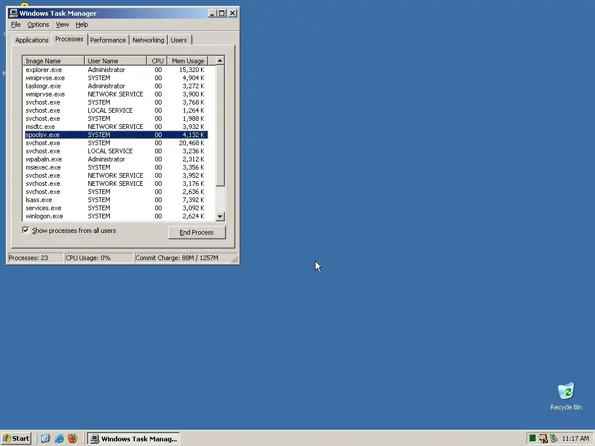
Task: Select the msdtc.exe process row
Action: pos(116,127)
